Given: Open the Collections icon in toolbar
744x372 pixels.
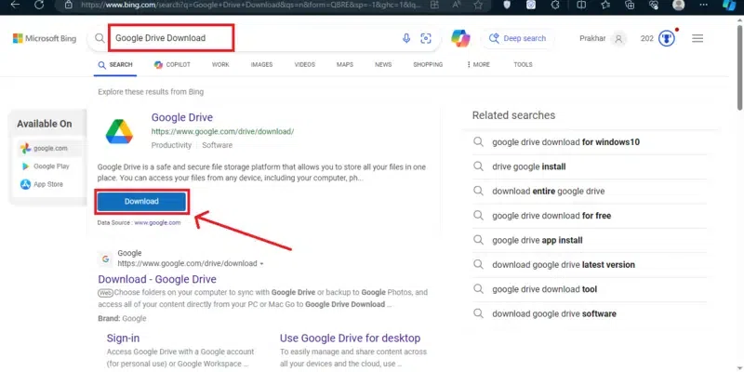Looking at the screenshot, I should tap(630, 5).
